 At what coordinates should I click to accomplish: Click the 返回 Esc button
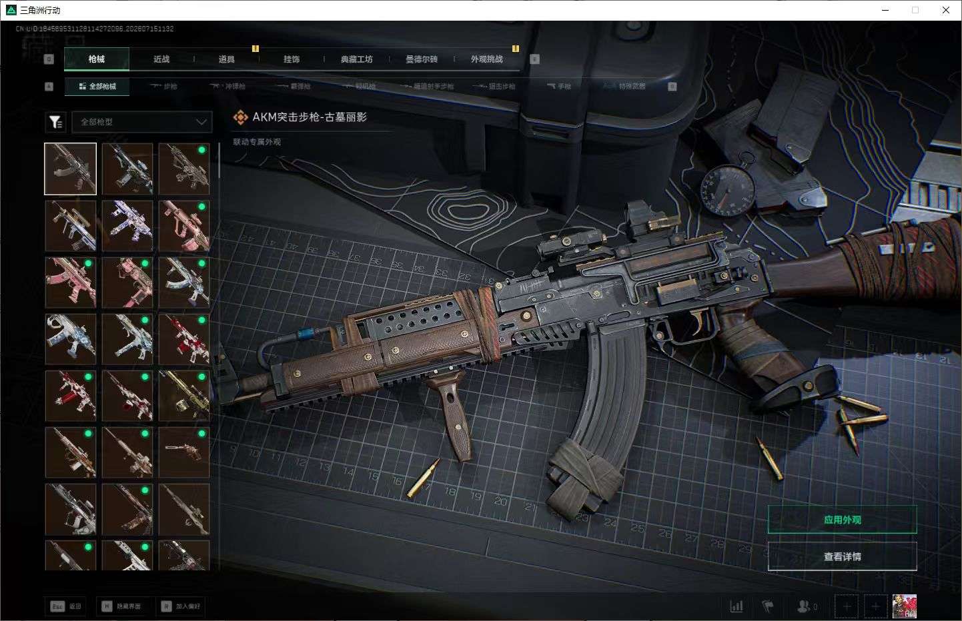coord(66,606)
